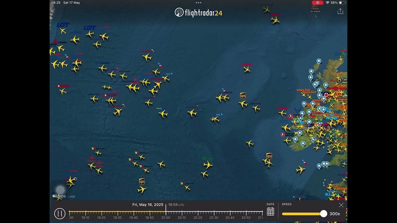The width and height of the screenshot is (397, 223).
Task: Open the DATE calendar picker
Action: click(270, 212)
